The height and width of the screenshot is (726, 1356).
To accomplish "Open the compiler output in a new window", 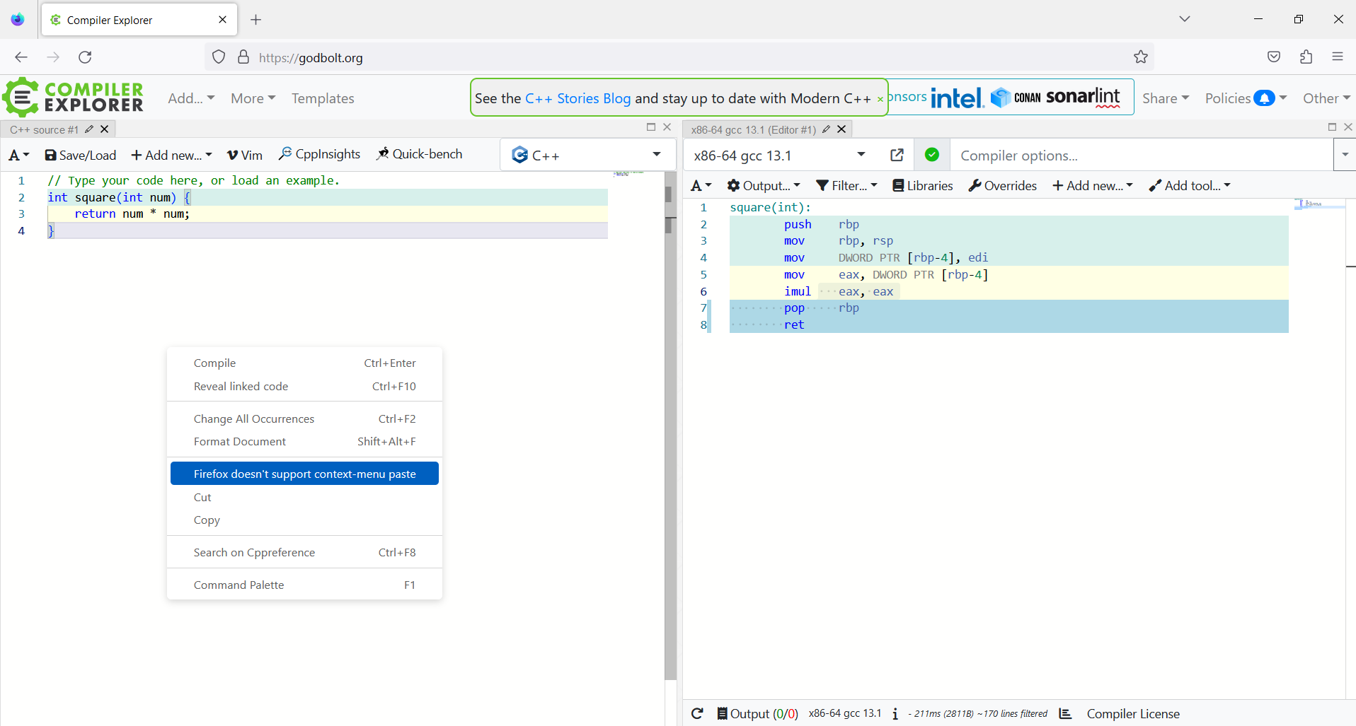I will click(897, 154).
